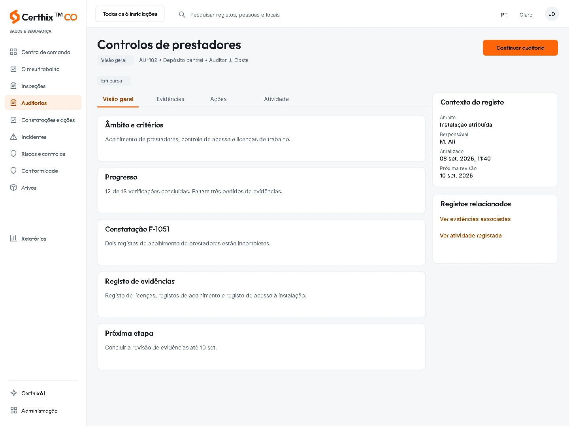Switch to the Atividade tab

coord(276,99)
